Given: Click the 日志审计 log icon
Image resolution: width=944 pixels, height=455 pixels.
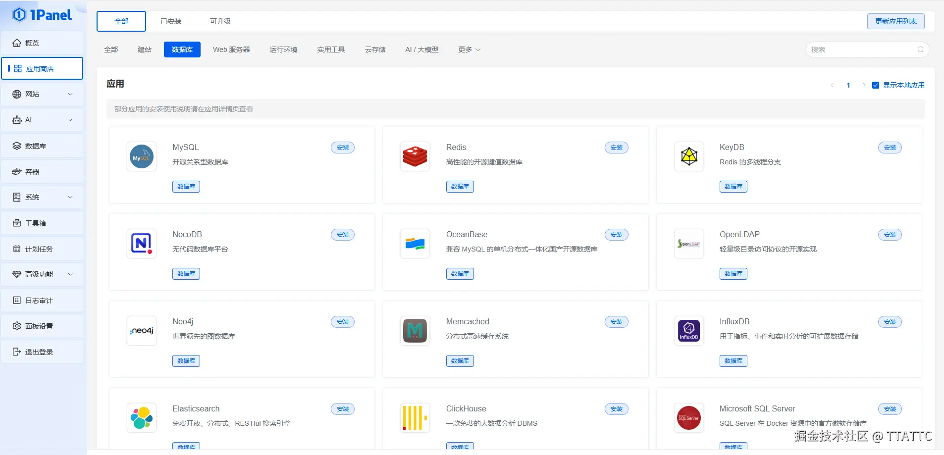Looking at the screenshot, I should click(x=17, y=301).
